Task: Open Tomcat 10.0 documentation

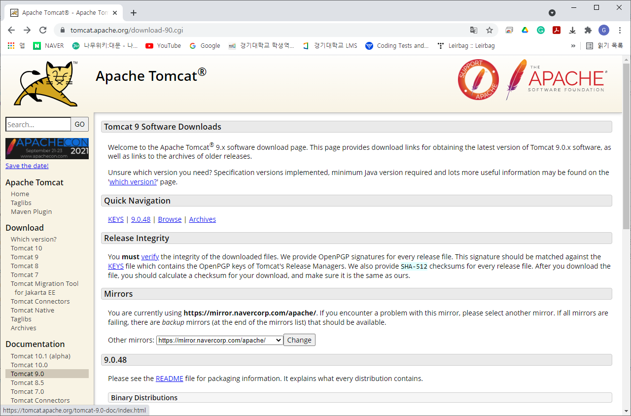Action: click(x=29, y=365)
